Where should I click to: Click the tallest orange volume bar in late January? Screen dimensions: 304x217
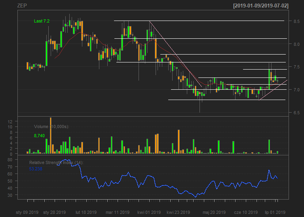pyautogui.click(x=51, y=136)
